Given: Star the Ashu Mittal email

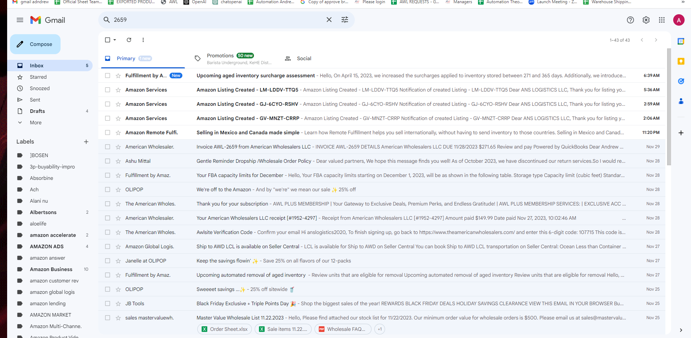Looking at the screenshot, I should pyautogui.click(x=118, y=161).
